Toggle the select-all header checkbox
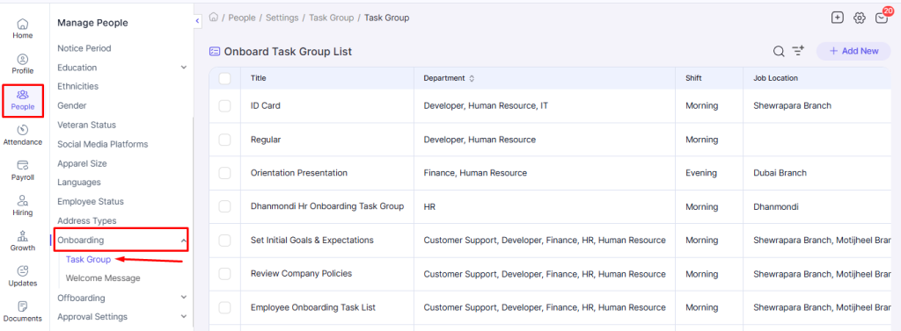Image resolution: width=901 pixels, height=331 pixels. (224, 79)
